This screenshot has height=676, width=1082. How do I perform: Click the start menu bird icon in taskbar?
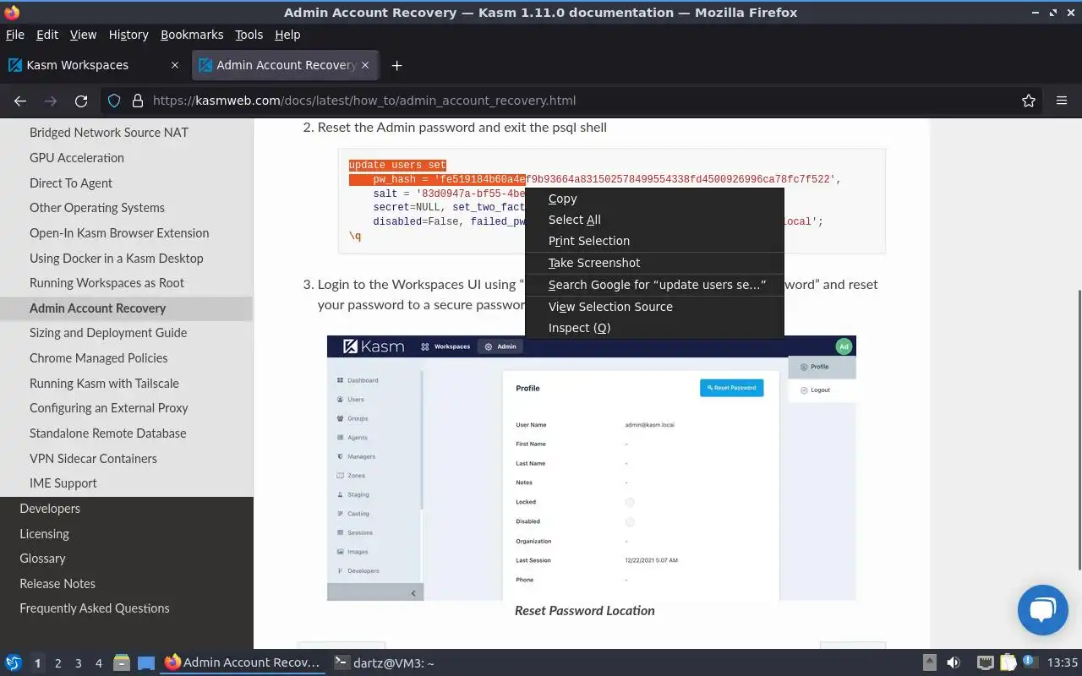click(x=14, y=663)
